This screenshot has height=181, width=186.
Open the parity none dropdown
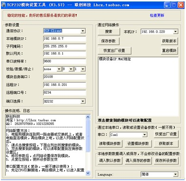59,69
